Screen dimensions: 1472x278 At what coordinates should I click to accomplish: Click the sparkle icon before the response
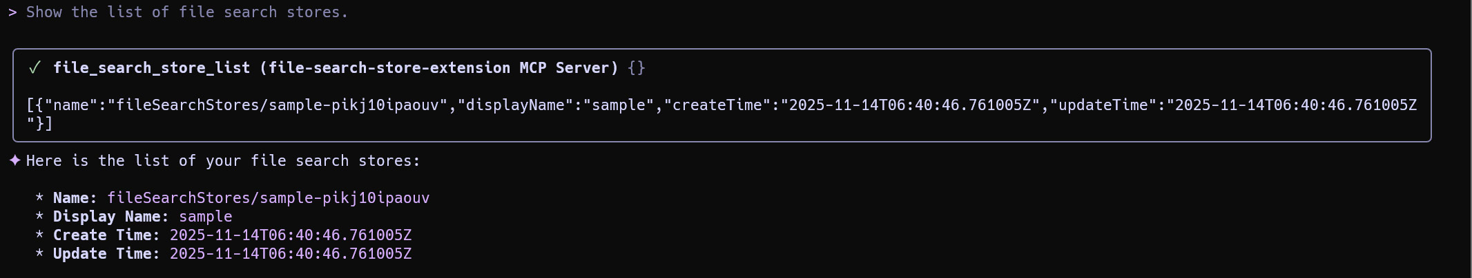point(14,160)
